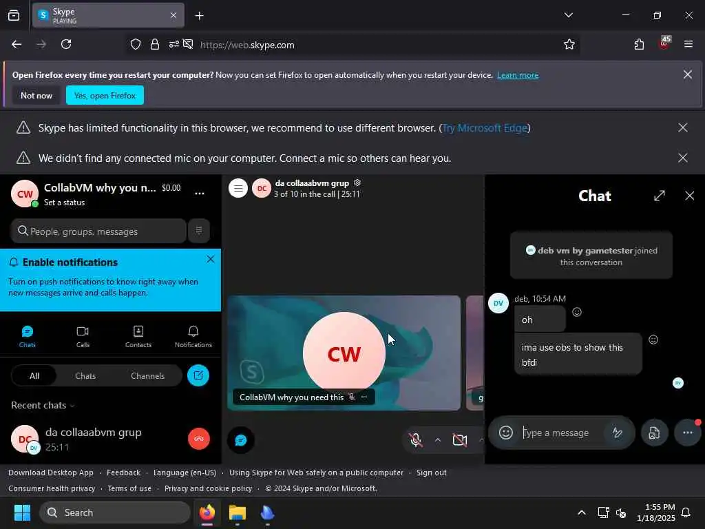Image resolution: width=705 pixels, height=529 pixels.
Task: Select the All filter
Action: (34, 375)
